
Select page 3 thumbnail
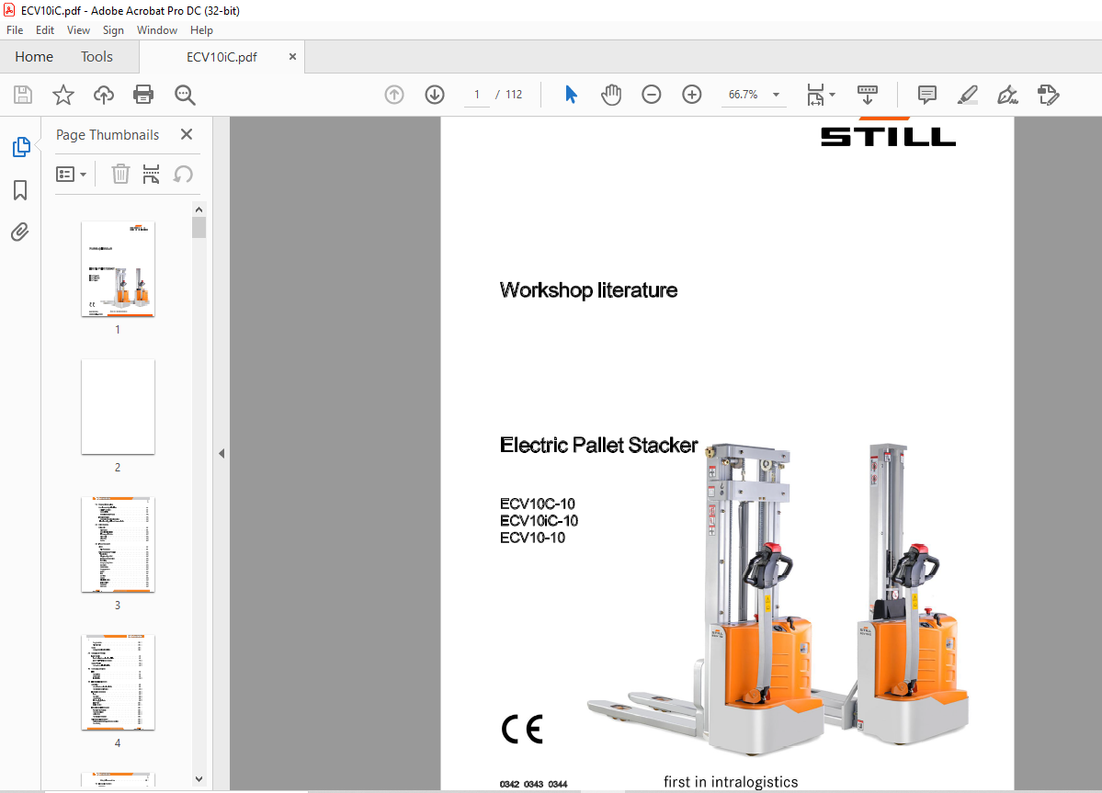pos(118,544)
